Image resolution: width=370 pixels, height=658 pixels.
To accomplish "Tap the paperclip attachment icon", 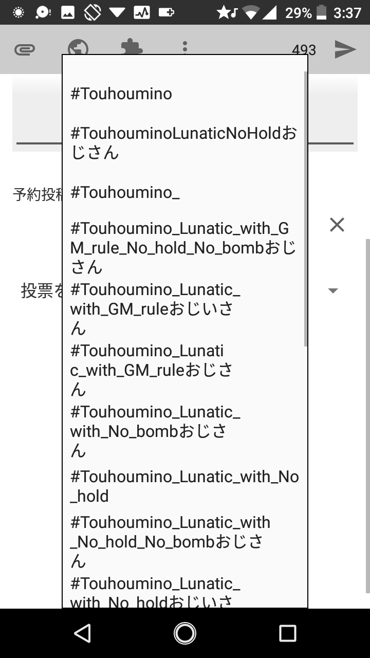I will [25, 50].
